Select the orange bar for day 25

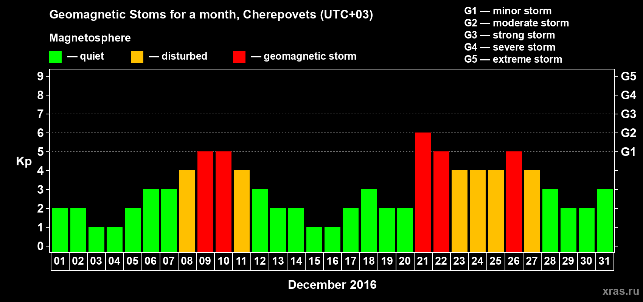[496, 211]
